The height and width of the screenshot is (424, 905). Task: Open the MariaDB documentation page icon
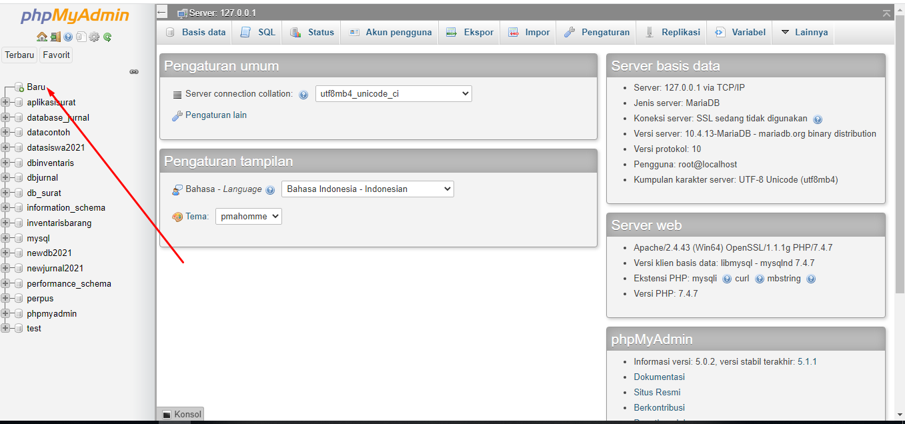(x=81, y=37)
